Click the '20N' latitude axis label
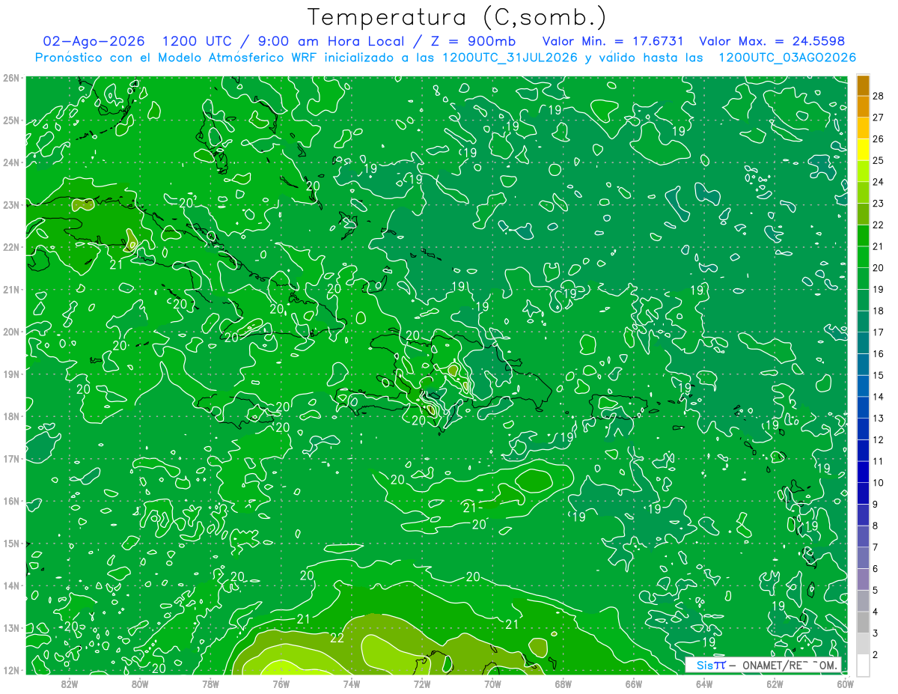Image resolution: width=898 pixels, height=694 pixels. click(10, 332)
